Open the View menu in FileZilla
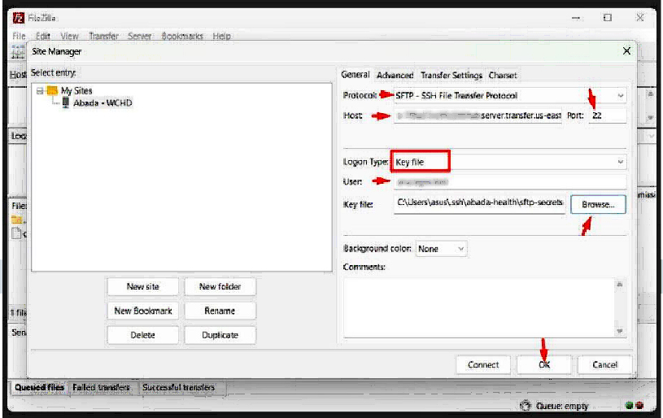 point(69,37)
